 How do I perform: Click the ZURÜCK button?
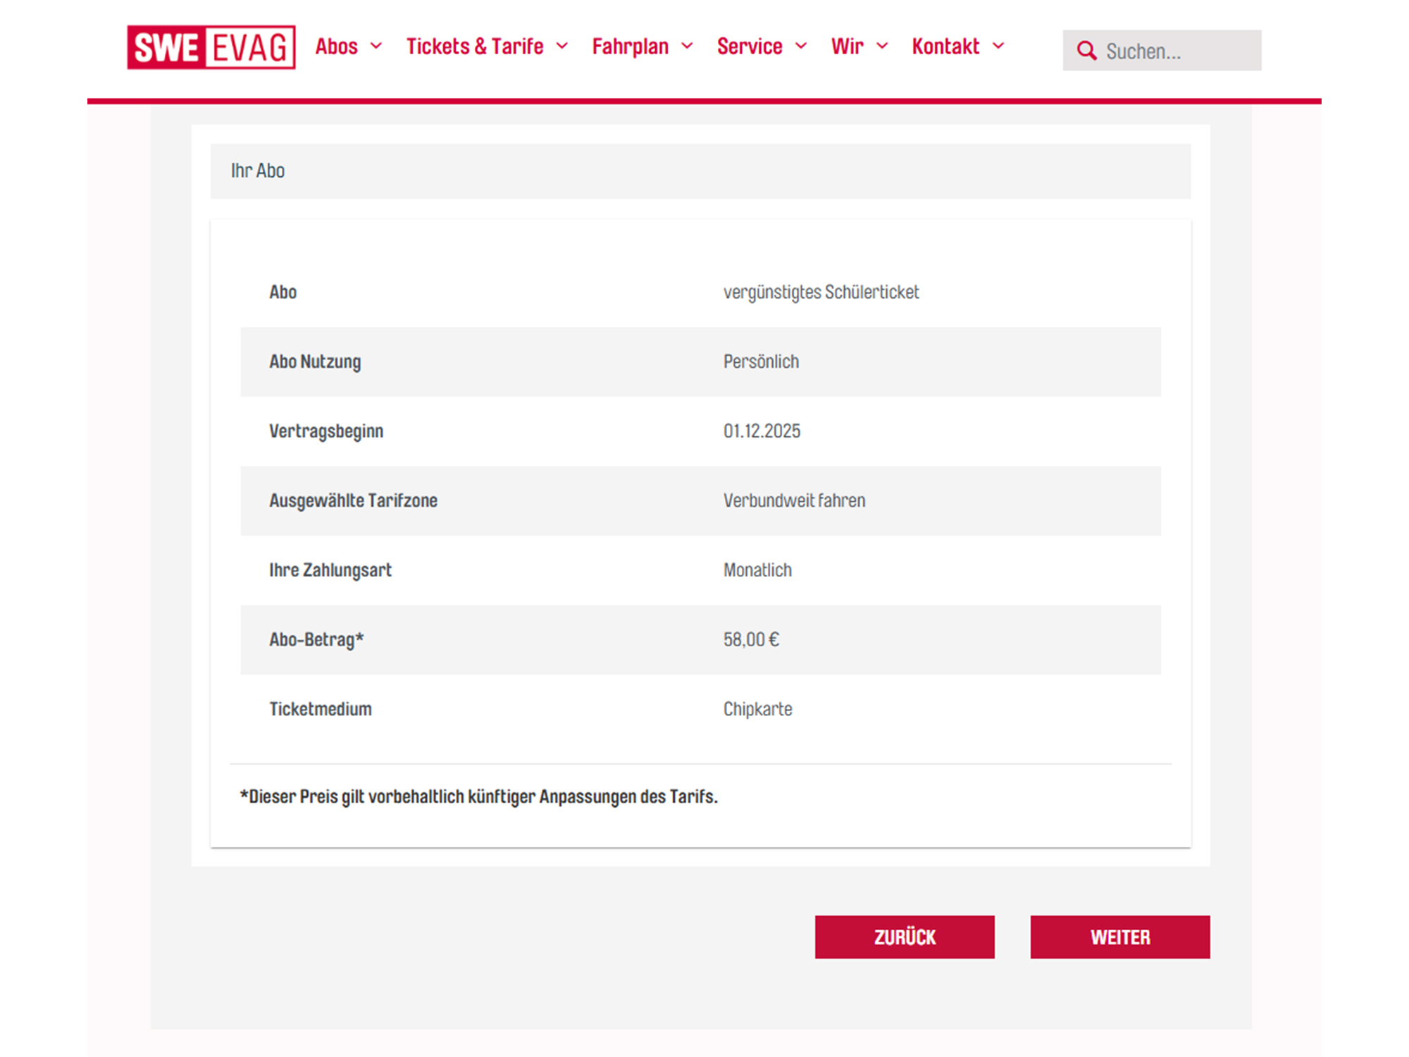tap(905, 937)
